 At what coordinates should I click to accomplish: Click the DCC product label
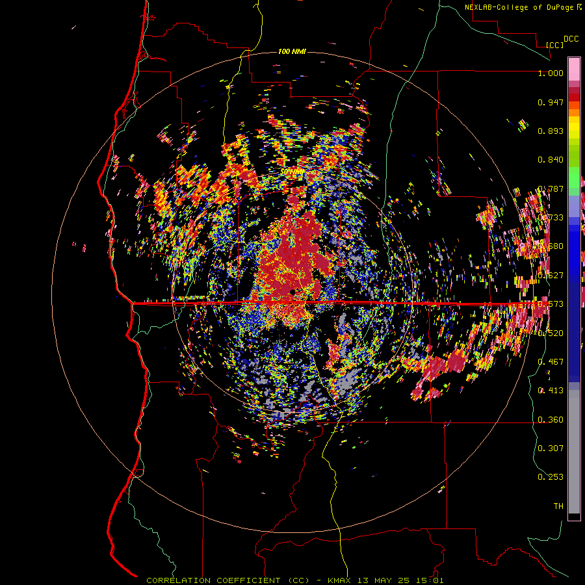coord(571,39)
